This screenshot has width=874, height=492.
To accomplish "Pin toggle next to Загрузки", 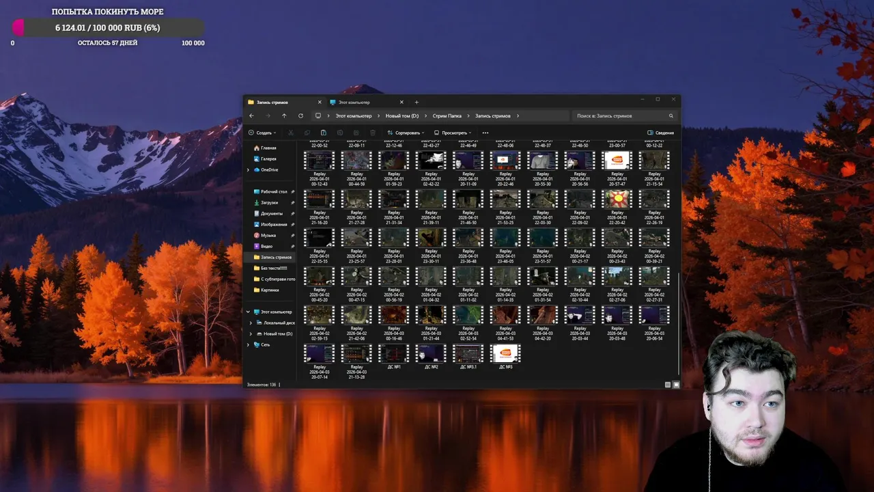I will click(x=293, y=202).
